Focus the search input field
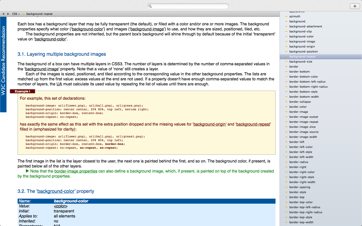 click(188, 6)
